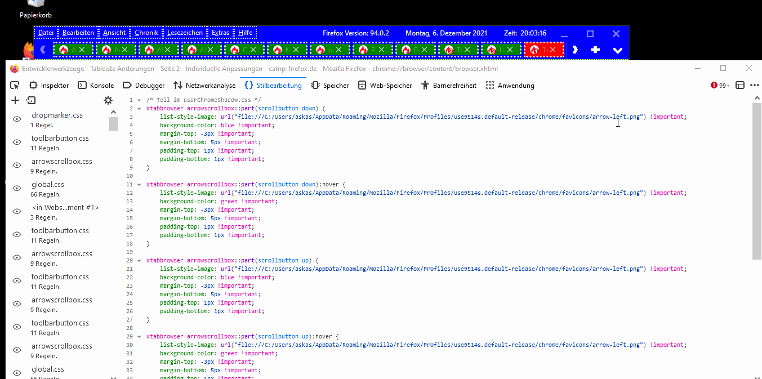Image resolution: width=762 pixels, height=379 pixels.
Task: Open the Barrierefreiheit panel
Action: [x=448, y=86]
